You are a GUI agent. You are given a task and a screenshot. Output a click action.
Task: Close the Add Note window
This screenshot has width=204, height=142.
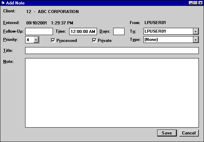pos(201,3)
